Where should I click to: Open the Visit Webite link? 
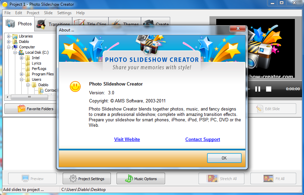pyautogui.click(x=127, y=139)
